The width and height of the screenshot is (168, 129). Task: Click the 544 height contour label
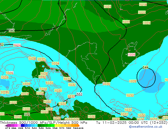click(x=145, y=68)
